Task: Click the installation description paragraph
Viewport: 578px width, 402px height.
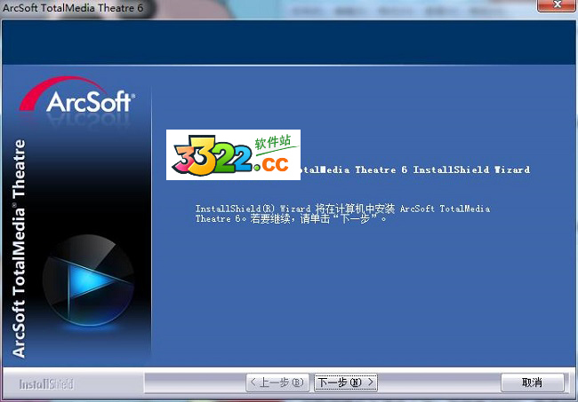Action: (x=342, y=213)
